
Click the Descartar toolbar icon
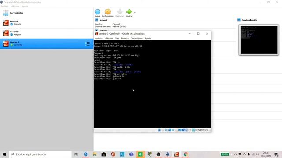coord(119,12)
